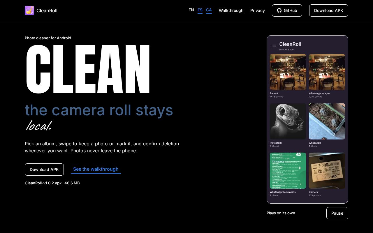Switch language to EN
Viewport: 373px width, 233px height.
[191, 10]
